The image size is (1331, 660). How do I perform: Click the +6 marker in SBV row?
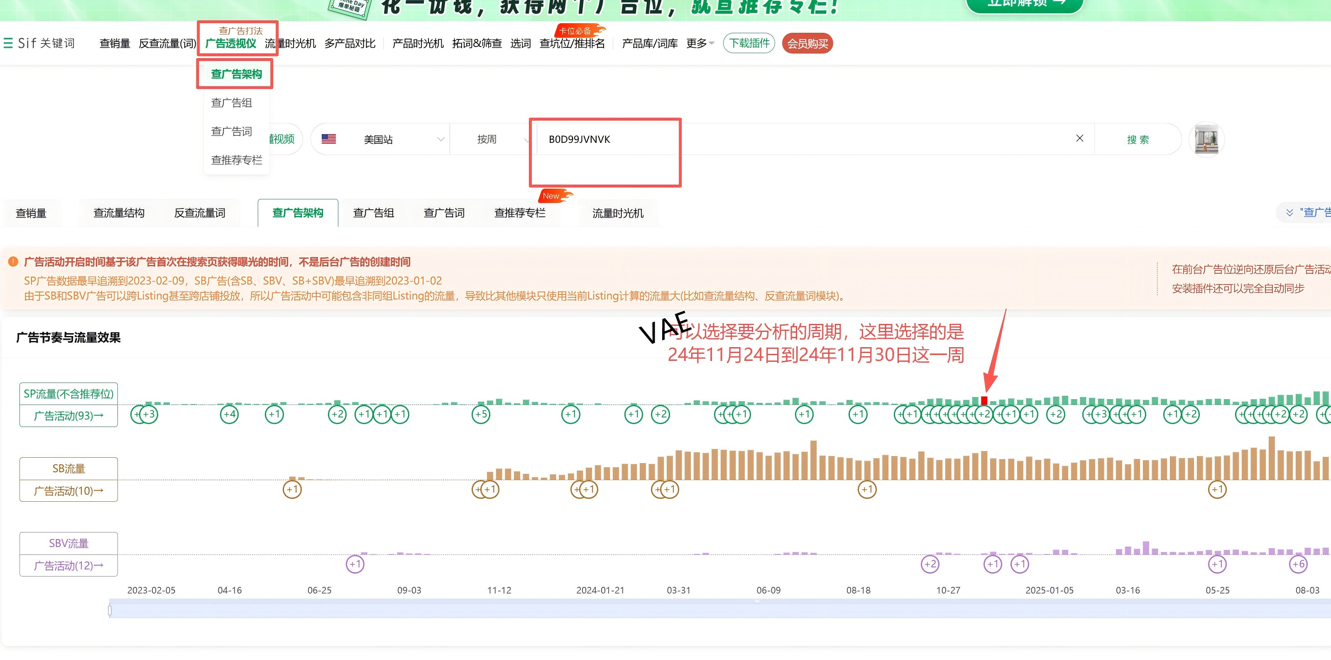[1299, 564]
